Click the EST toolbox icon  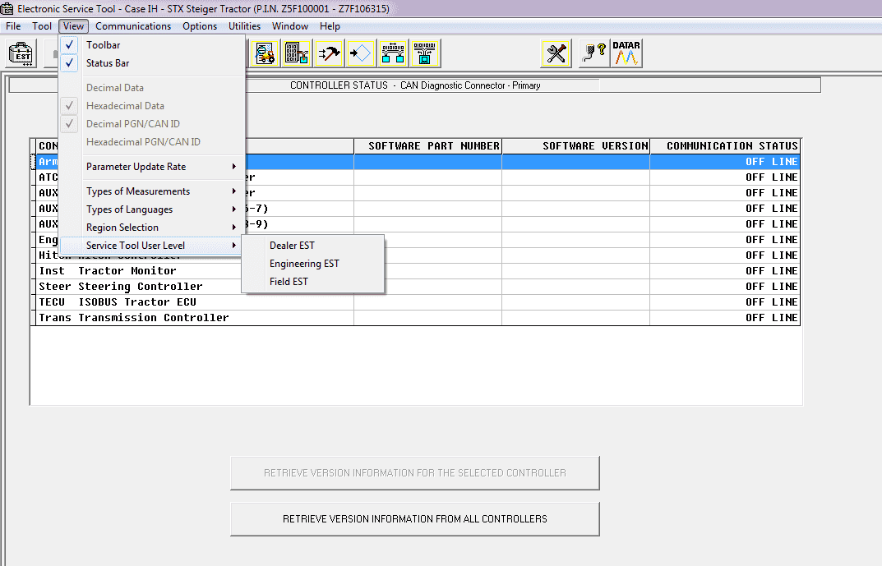[x=22, y=54]
